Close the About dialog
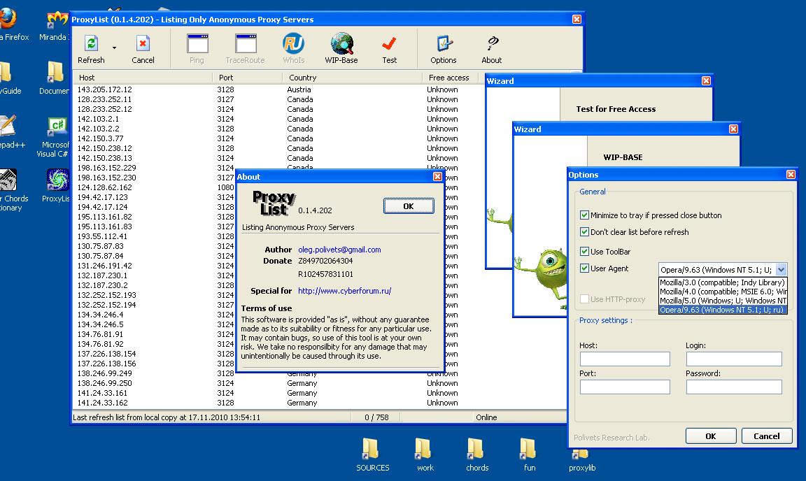 coord(437,176)
